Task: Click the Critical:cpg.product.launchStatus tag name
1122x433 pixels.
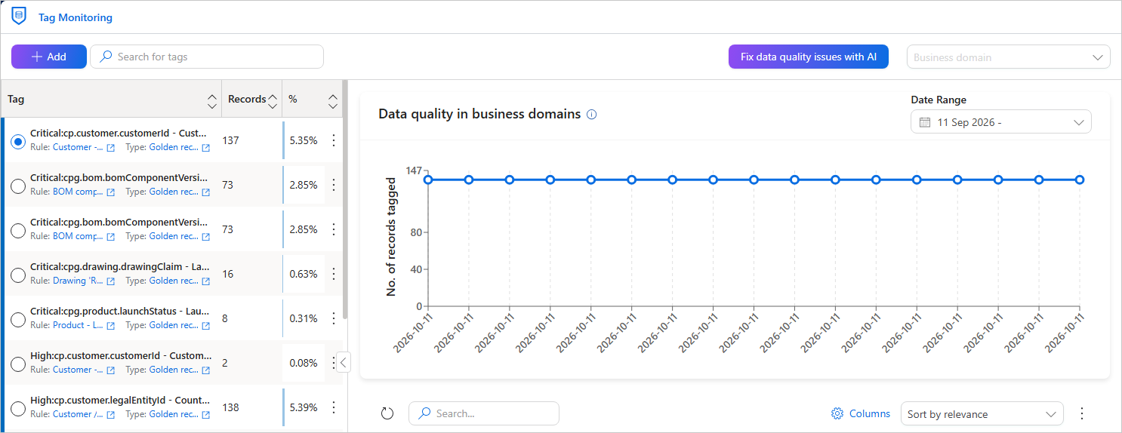Action: point(119,311)
